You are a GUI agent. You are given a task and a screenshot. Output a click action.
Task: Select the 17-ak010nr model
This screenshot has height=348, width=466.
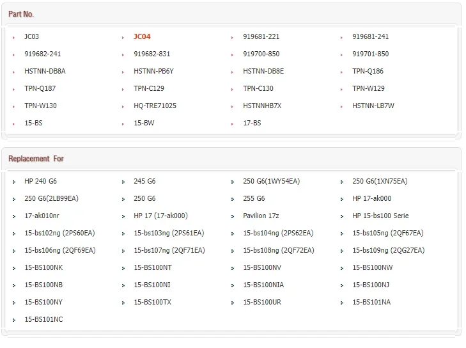click(42, 216)
